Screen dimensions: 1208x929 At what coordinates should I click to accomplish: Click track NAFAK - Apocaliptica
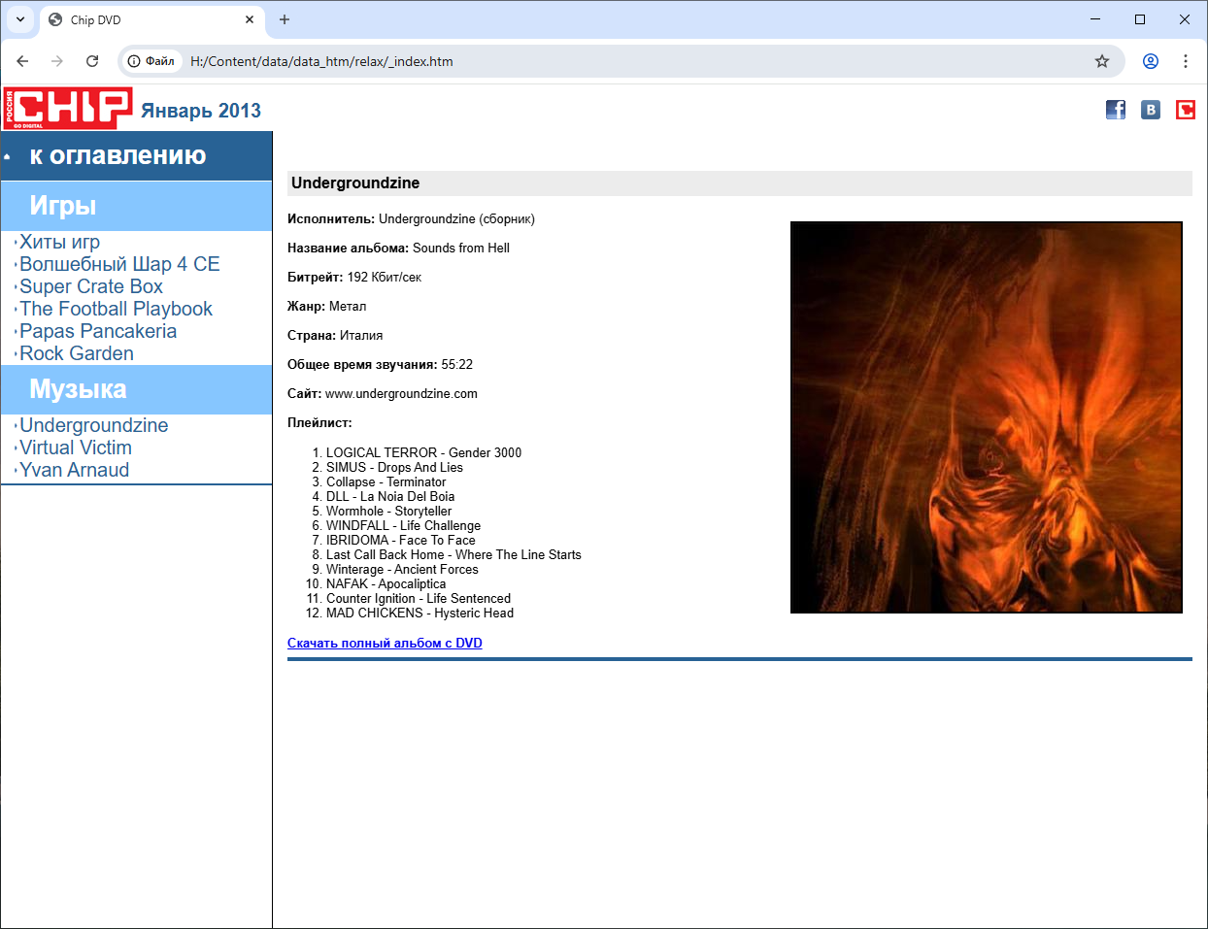[x=386, y=583]
